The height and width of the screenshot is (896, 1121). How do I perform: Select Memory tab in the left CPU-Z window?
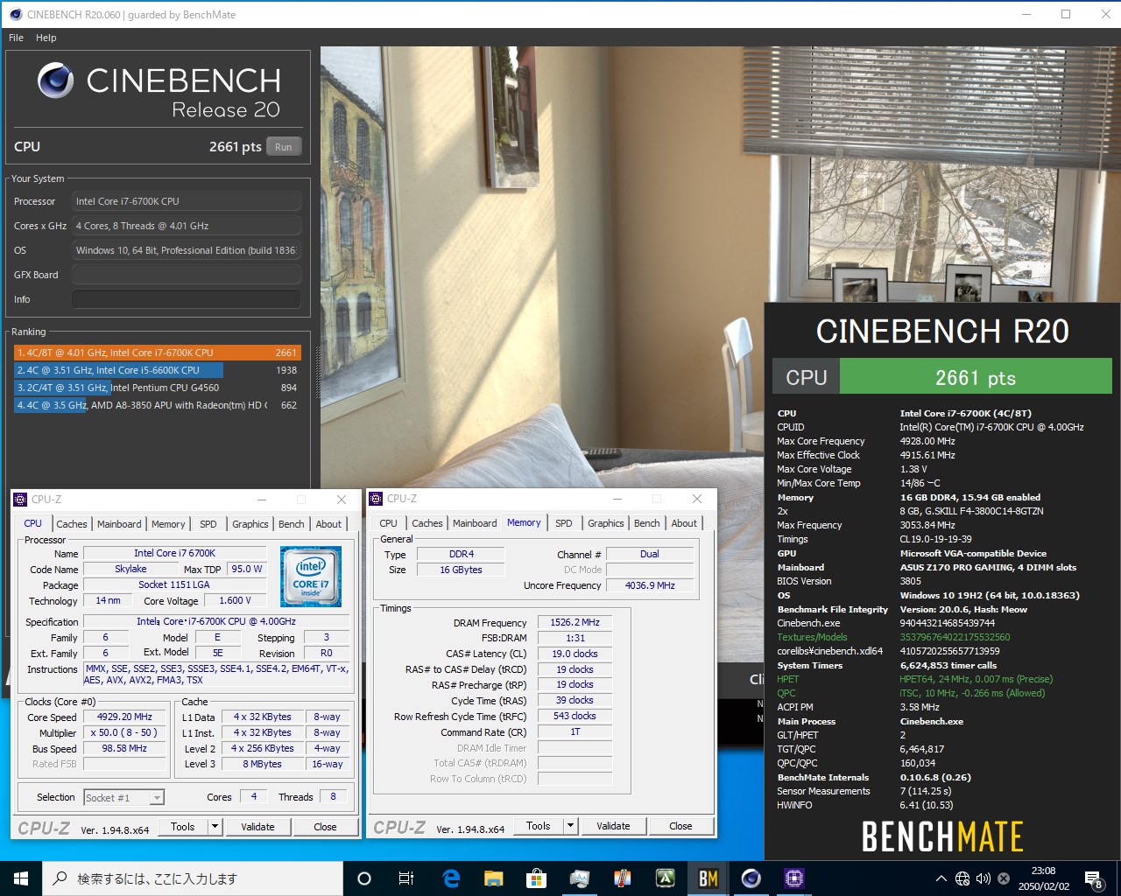168,524
